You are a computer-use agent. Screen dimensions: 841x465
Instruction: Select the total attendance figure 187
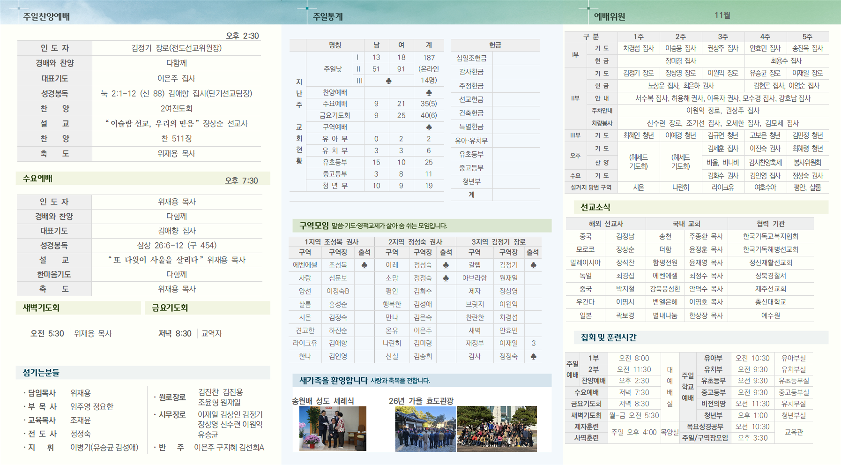[x=429, y=57]
